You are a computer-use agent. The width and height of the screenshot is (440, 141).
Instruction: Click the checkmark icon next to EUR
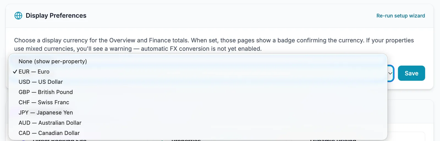[x=15, y=72]
